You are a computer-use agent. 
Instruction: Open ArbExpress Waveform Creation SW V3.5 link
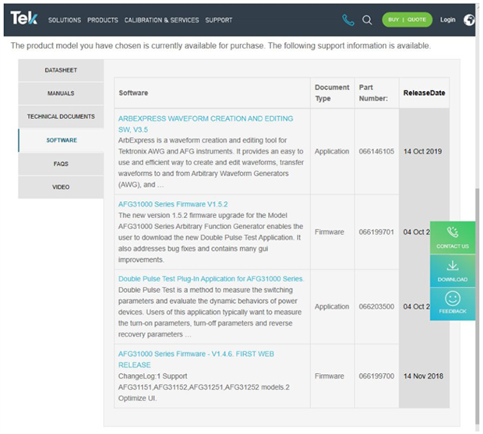[x=206, y=124]
